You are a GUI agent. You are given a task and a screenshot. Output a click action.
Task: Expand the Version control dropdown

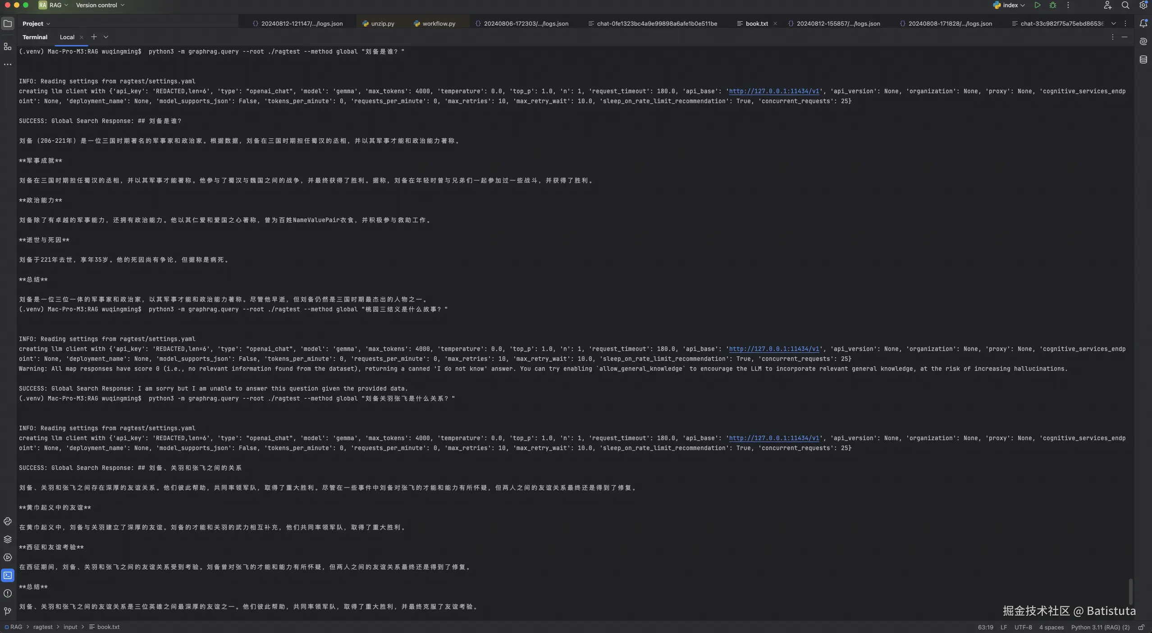pos(100,5)
